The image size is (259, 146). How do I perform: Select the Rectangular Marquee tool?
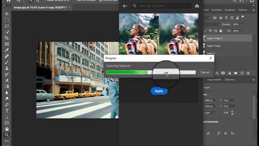(7, 20)
